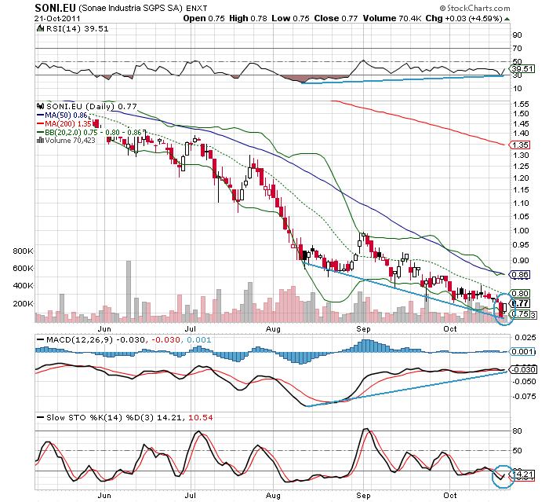The height and width of the screenshot is (502, 549).
Task: Click the volume bars icon before Volume 70,423
Action: [x=40, y=141]
